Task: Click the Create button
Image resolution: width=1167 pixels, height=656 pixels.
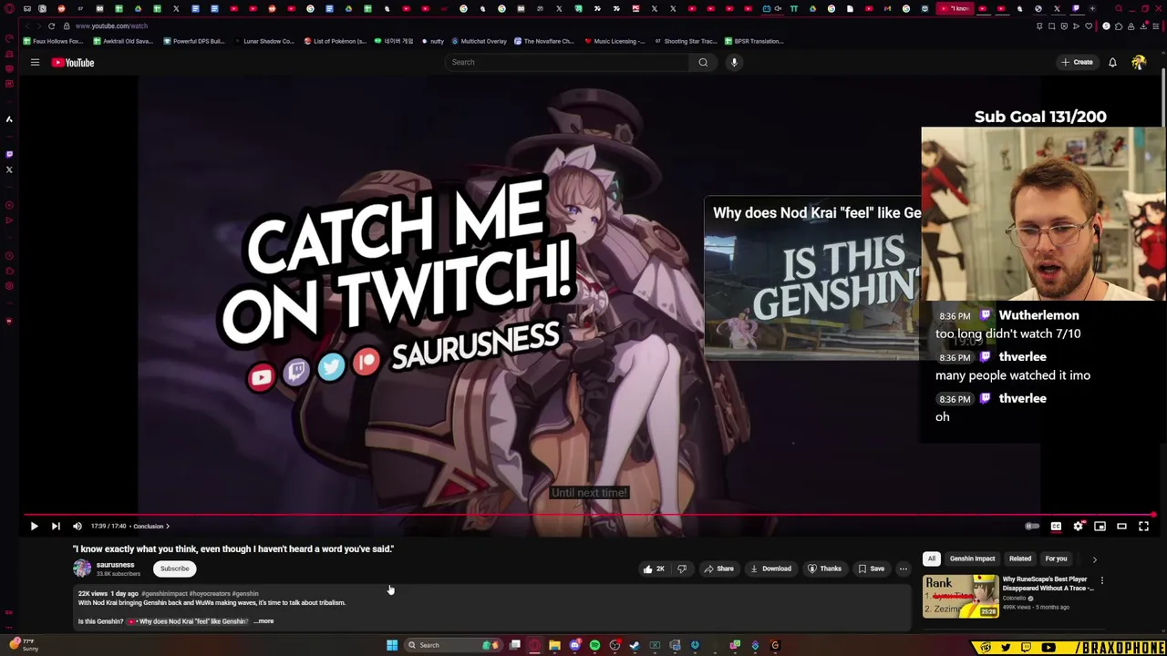Action: coord(1078,62)
